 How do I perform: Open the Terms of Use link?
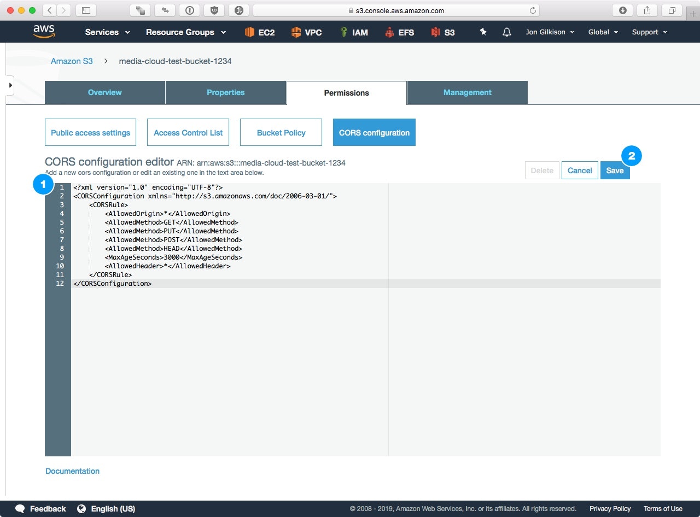point(663,509)
